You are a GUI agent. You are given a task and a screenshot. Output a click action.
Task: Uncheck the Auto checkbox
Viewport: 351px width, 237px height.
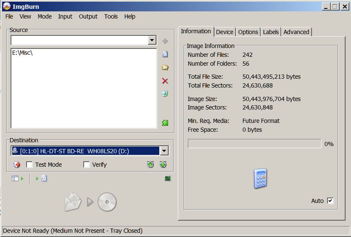pos(330,201)
